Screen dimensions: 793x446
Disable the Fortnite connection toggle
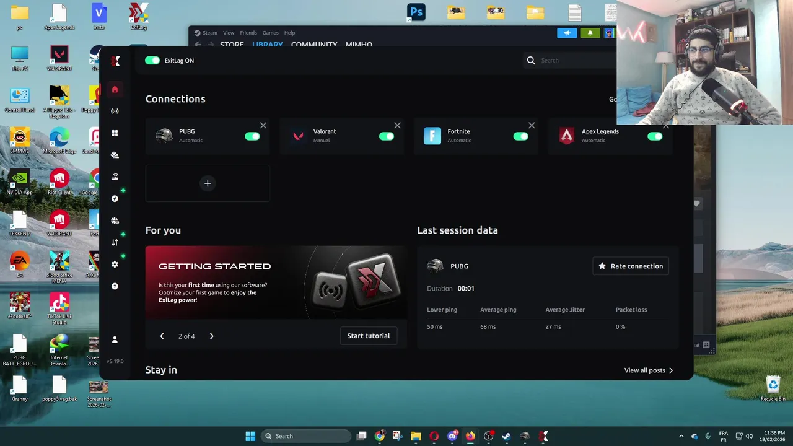pyautogui.click(x=520, y=136)
